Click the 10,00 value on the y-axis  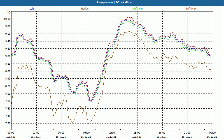click(x=7, y=19)
